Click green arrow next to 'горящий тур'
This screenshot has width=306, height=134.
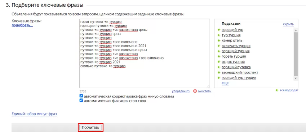(219, 30)
